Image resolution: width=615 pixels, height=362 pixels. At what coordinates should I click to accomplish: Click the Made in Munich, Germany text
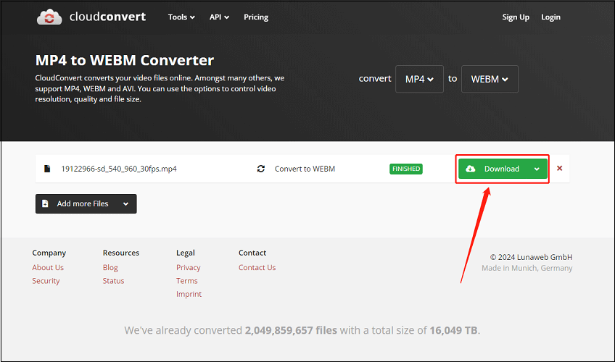coord(527,268)
